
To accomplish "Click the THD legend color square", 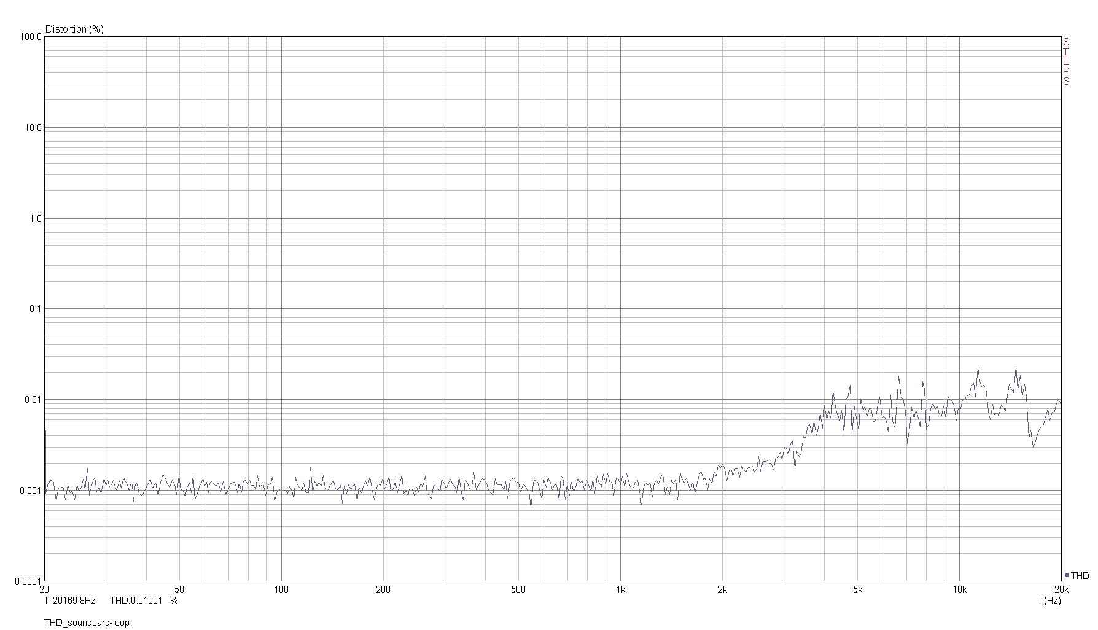I will tap(1067, 575).
